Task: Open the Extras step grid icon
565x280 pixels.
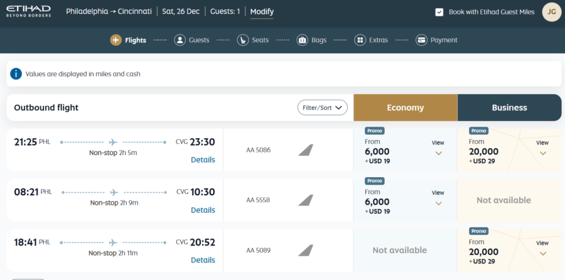Action: 360,40
